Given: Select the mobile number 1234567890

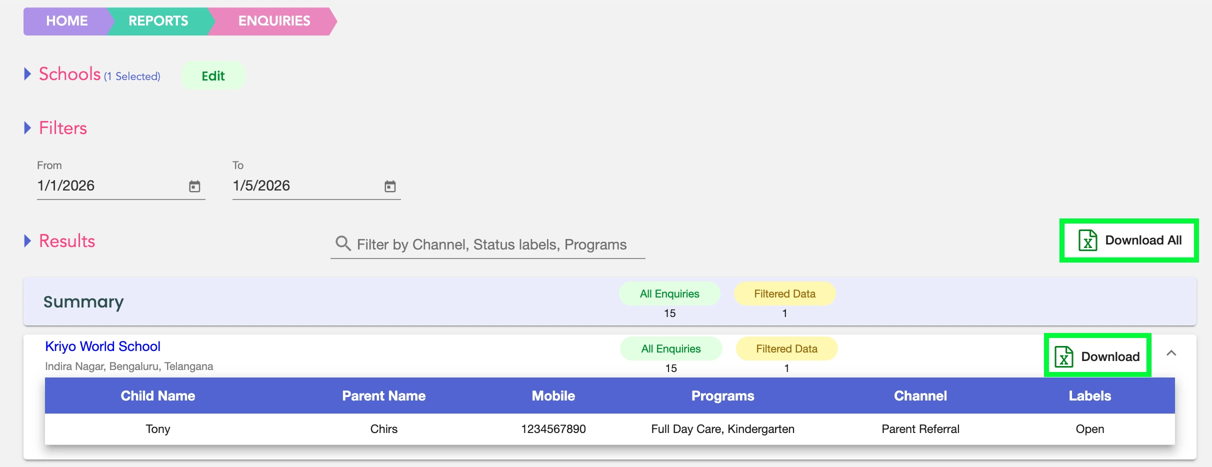Looking at the screenshot, I should (x=553, y=429).
